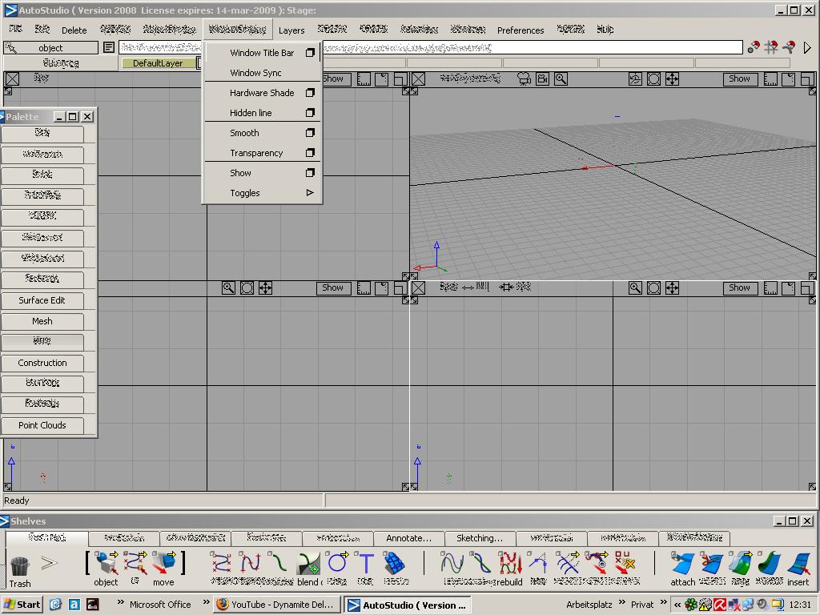Toggle Hardware Shade in the menu
This screenshot has height=615, width=820.
tap(262, 93)
